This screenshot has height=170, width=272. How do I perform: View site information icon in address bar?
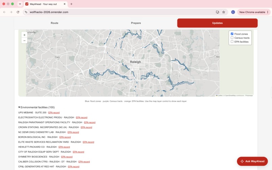(x=26, y=12)
